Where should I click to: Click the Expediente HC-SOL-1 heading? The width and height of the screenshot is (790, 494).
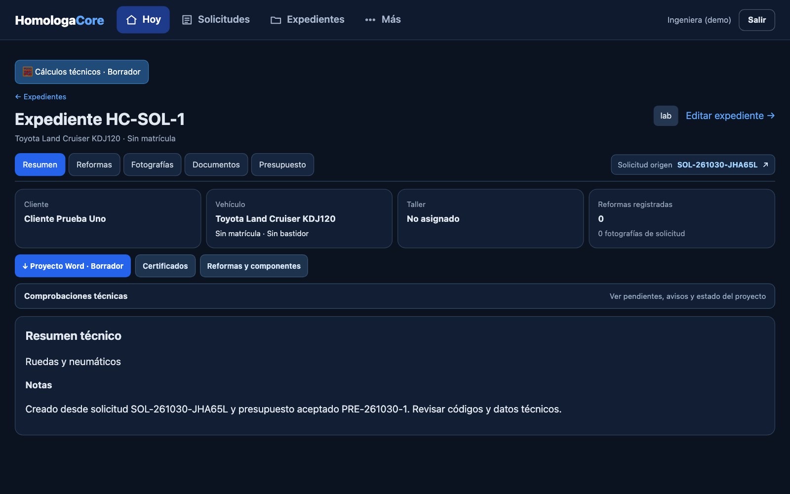100,119
